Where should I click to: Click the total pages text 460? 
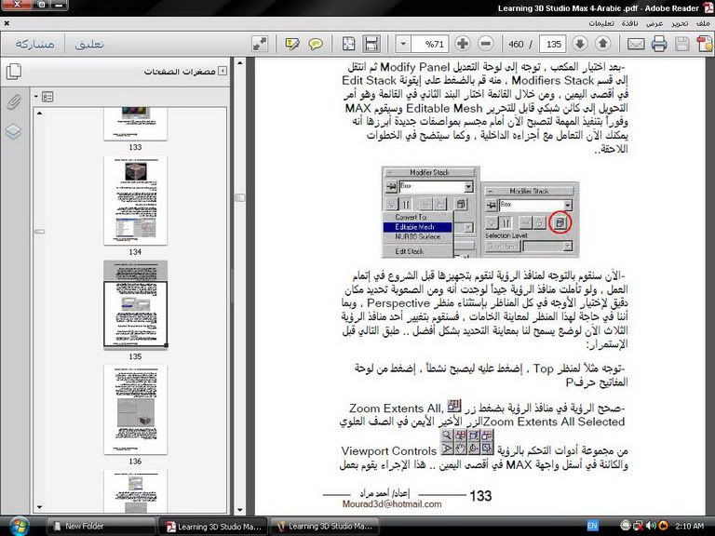(x=516, y=45)
